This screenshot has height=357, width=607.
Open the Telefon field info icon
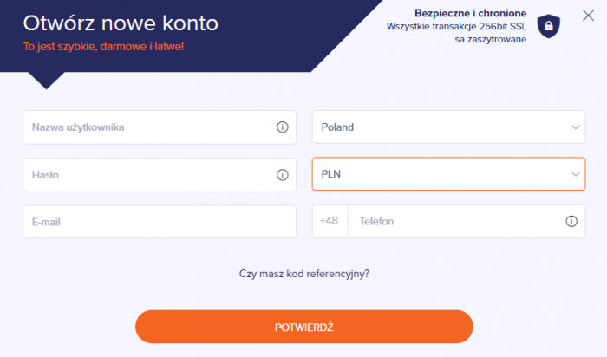(571, 222)
